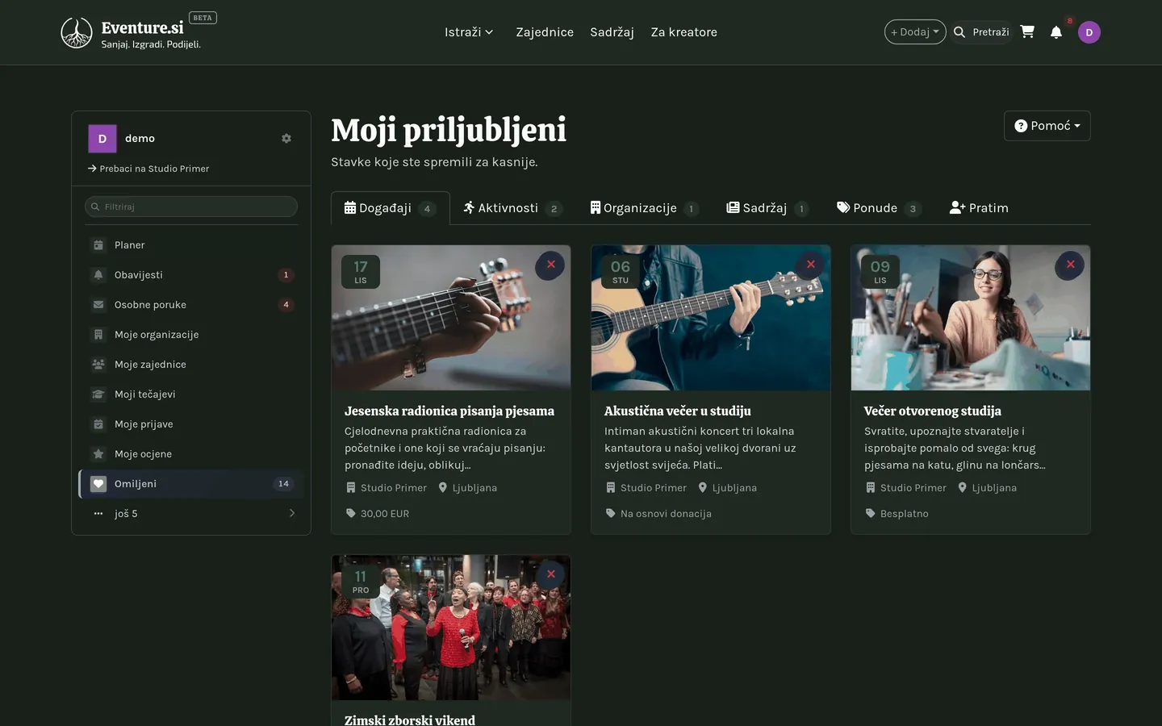Remove Jesenska radionica from favourites

point(550,265)
